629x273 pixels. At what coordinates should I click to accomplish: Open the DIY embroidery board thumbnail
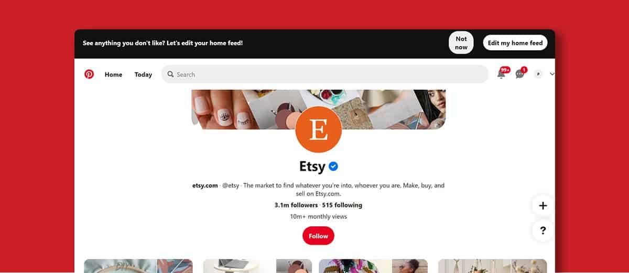(x=138, y=266)
